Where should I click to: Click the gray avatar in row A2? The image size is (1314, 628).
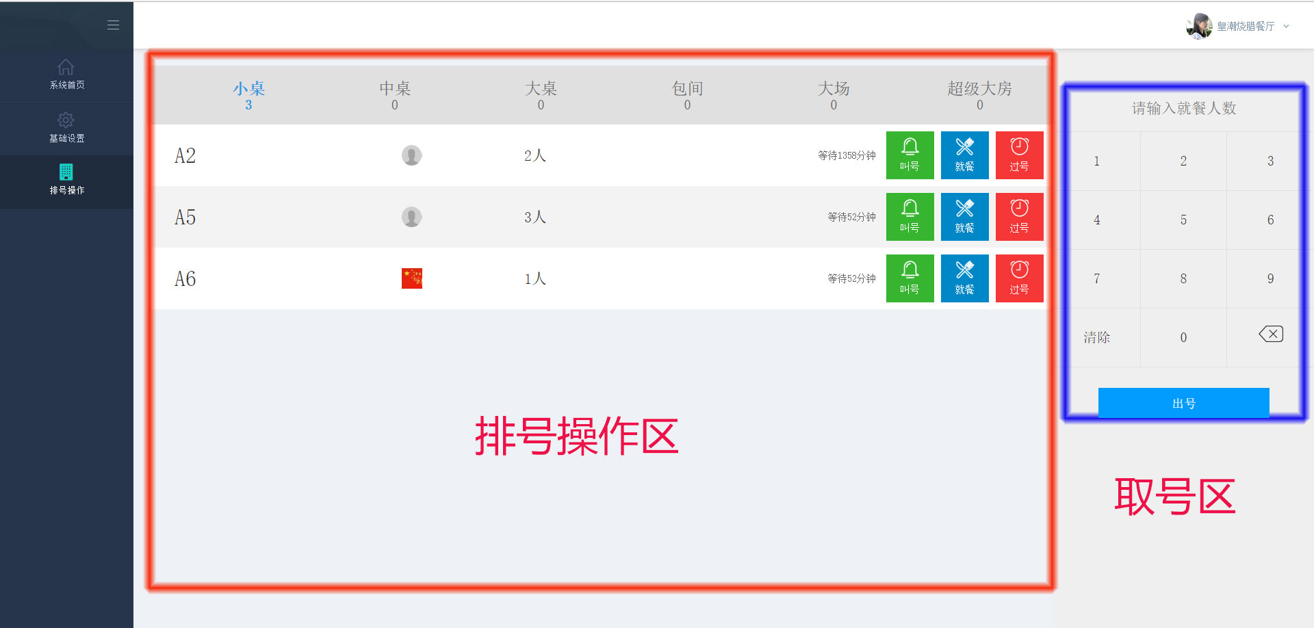411,155
